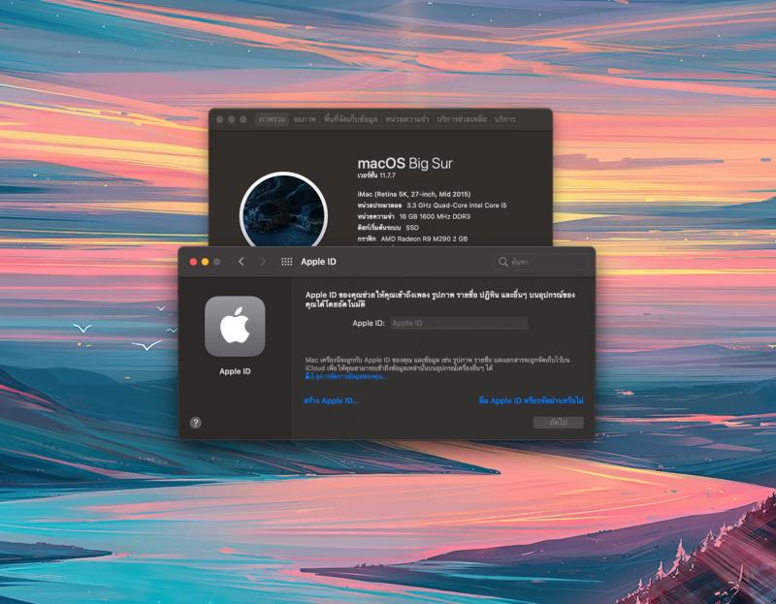Go forward with the right chevron
The height and width of the screenshot is (604, 776).
point(263,262)
